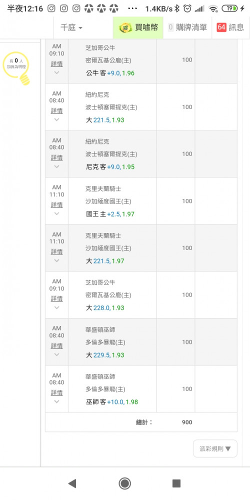Expand chevron under 大 229.5 row
Viewport: 250px width, 500px height.
point(57,354)
